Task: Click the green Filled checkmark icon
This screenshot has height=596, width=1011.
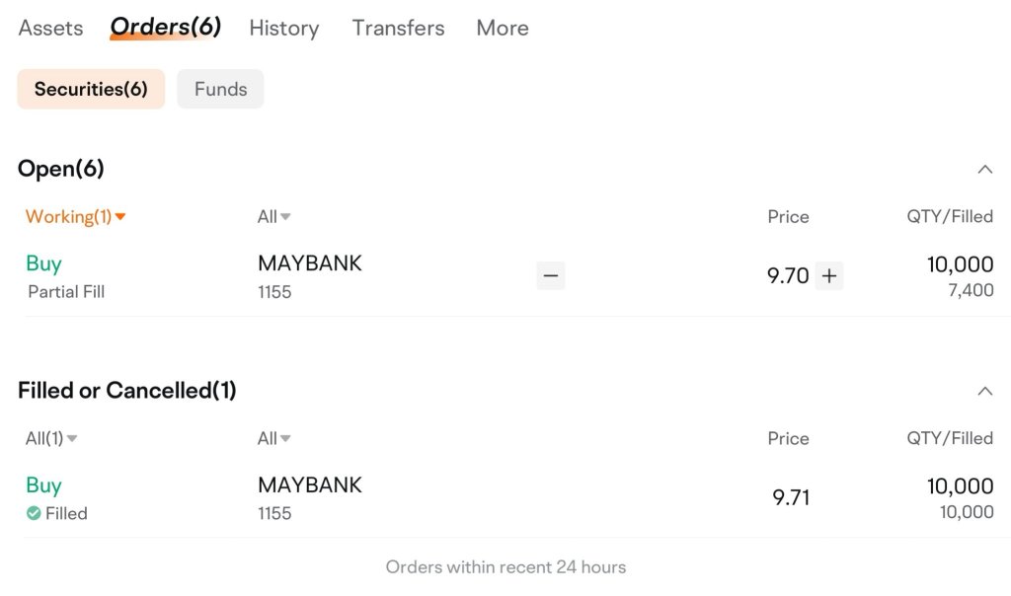Action: tap(34, 513)
